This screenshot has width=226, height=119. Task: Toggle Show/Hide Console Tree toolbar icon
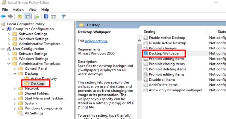[x=27, y=16]
